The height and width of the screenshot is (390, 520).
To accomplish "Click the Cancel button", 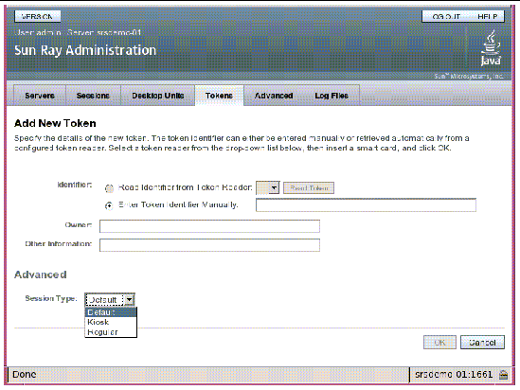I will [x=482, y=343].
